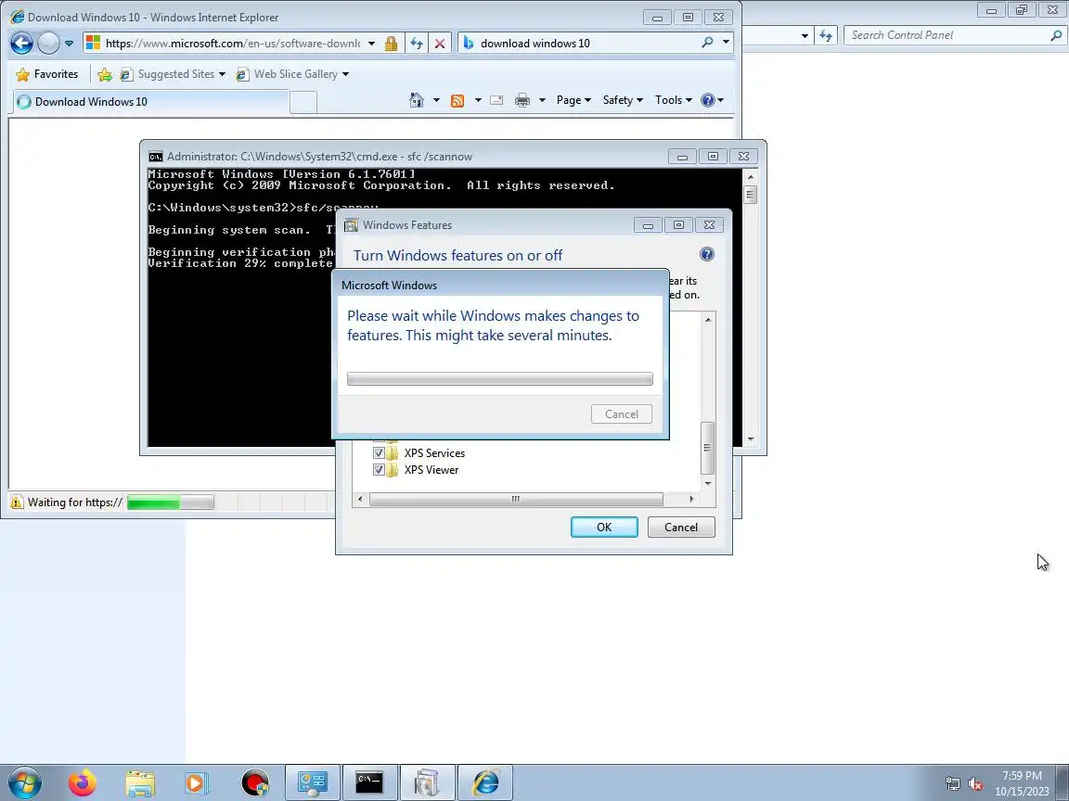Expand the Print dropdown arrow
This screenshot has height=801, width=1069.
click(x=542, y=100)
